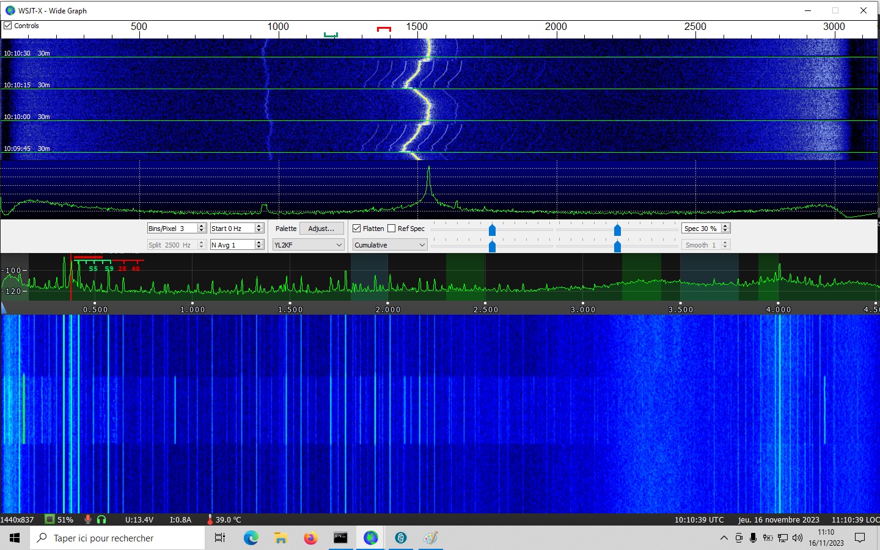Click the I:0.8A current readout
The height and width of the screenshot is (550, 880).
(180, 519)
